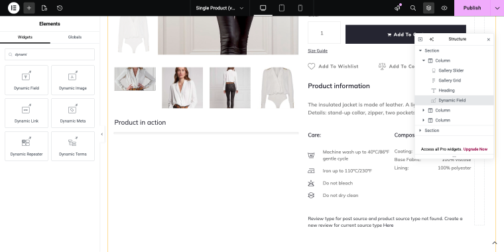Select Dynamic Field in Structure tree

point(452,100)
